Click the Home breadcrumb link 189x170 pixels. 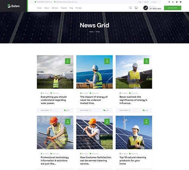click(91, 32)
